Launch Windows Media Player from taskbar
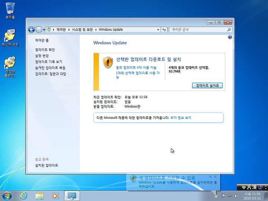This screenshot has width=268, height=201. click(55, 196)
